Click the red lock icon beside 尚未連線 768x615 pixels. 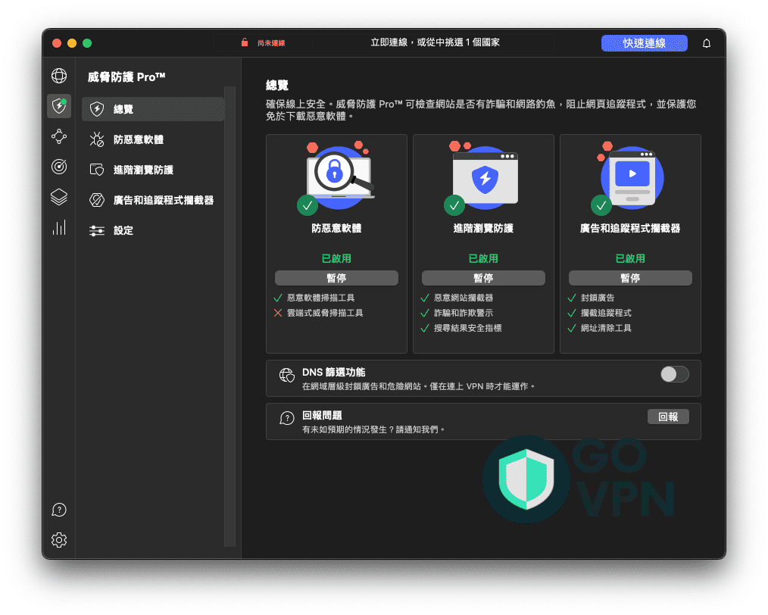(x=246, y=43)
